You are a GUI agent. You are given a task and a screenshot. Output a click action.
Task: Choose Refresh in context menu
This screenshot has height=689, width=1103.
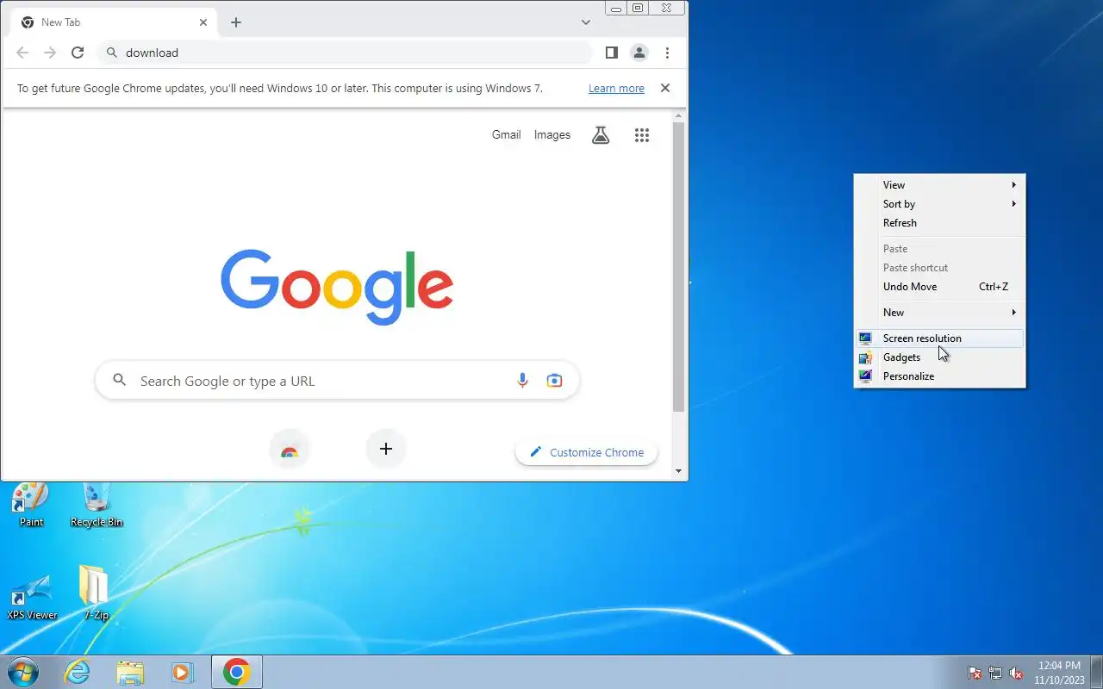[939, 223]
